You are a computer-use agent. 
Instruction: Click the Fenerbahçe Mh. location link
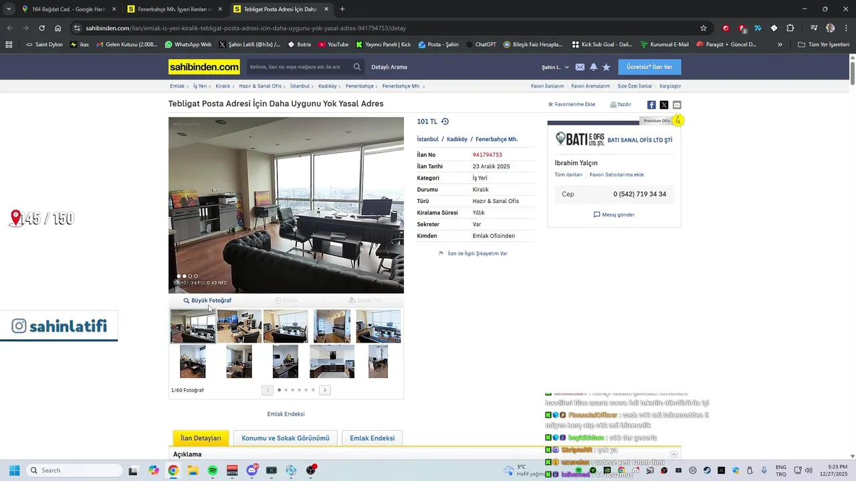[x=496, y=139]
